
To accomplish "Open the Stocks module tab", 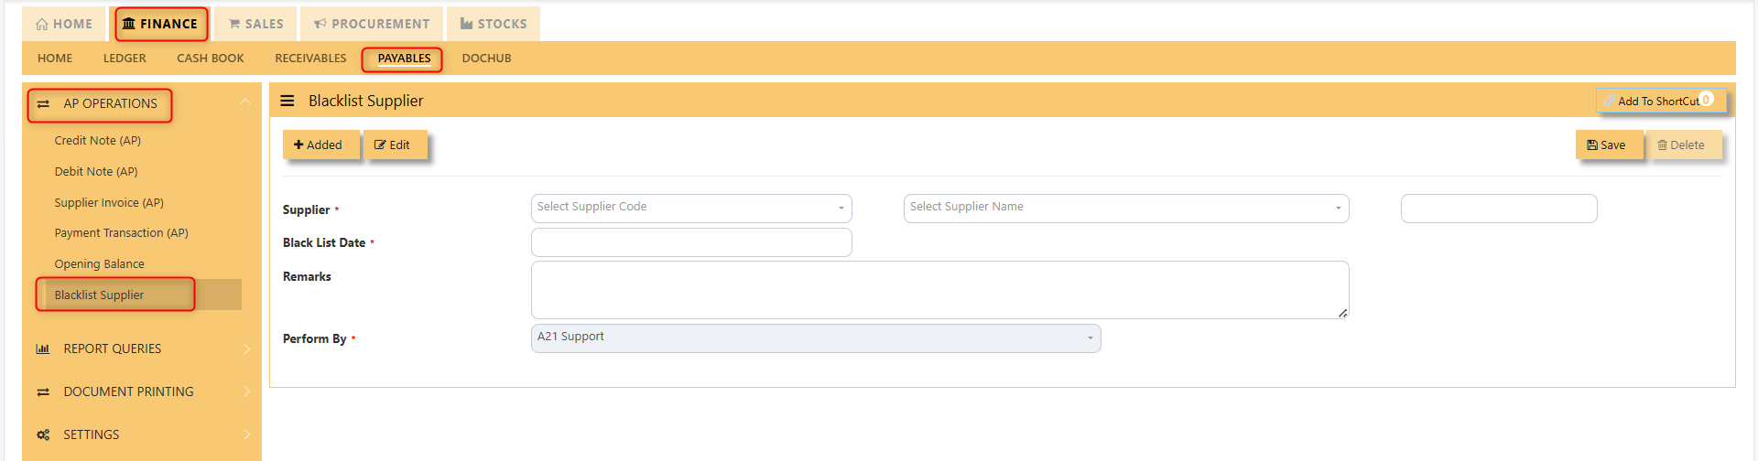I will pyautogui.click(x=494, y=24).
